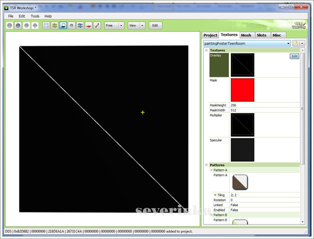
Task: Toggle the light blue square grid icon
Action: click(x=46, y=26)
